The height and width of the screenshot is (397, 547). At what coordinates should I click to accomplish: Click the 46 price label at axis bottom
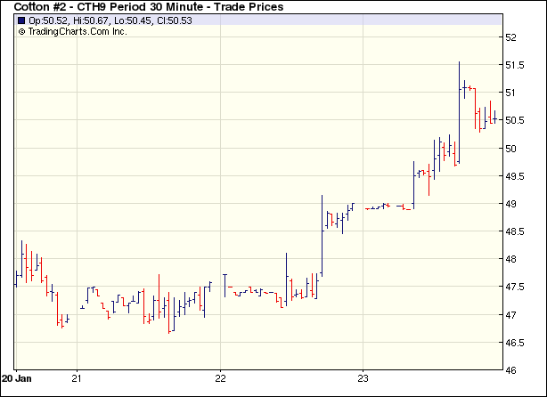[510, 369]
